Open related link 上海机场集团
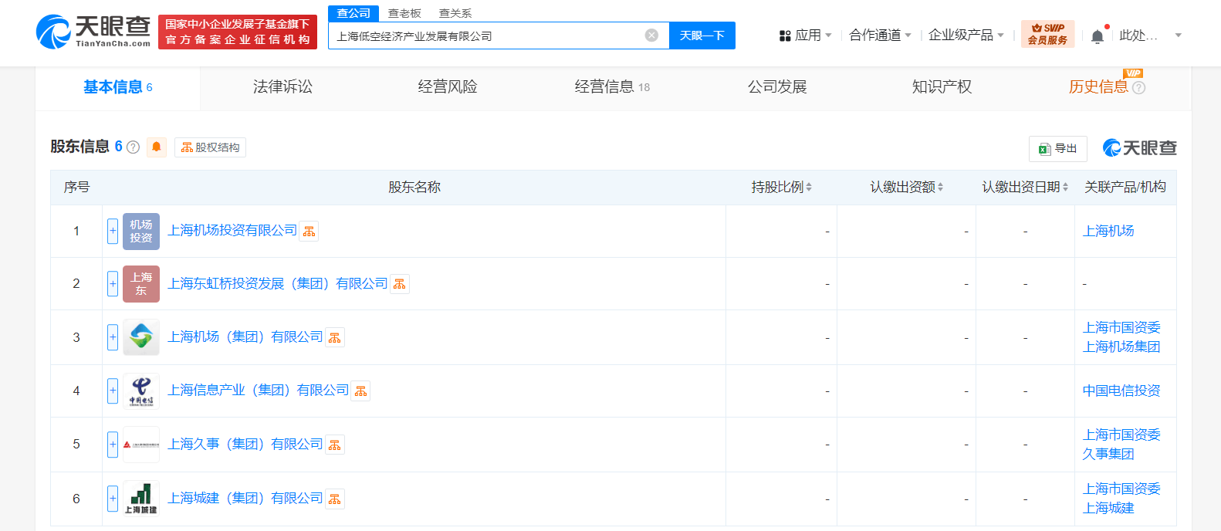This screenshot has width=1221, height=531. (1121, 347)
